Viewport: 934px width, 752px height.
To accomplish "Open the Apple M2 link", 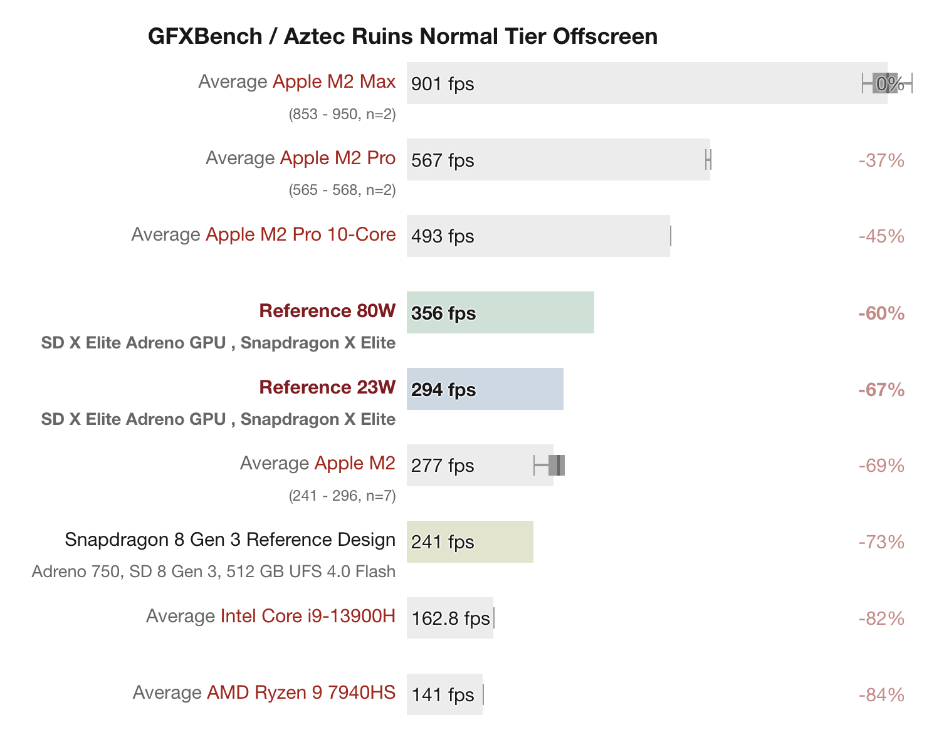I will point(355,464).
